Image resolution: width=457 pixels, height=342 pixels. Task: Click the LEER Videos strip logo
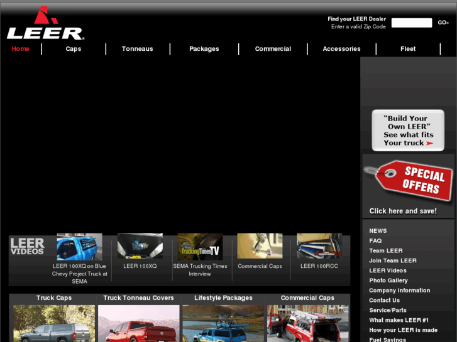28,246
